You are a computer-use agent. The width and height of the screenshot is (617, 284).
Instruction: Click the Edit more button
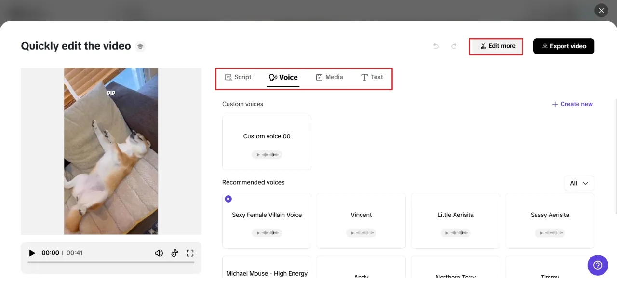(496, 46)
